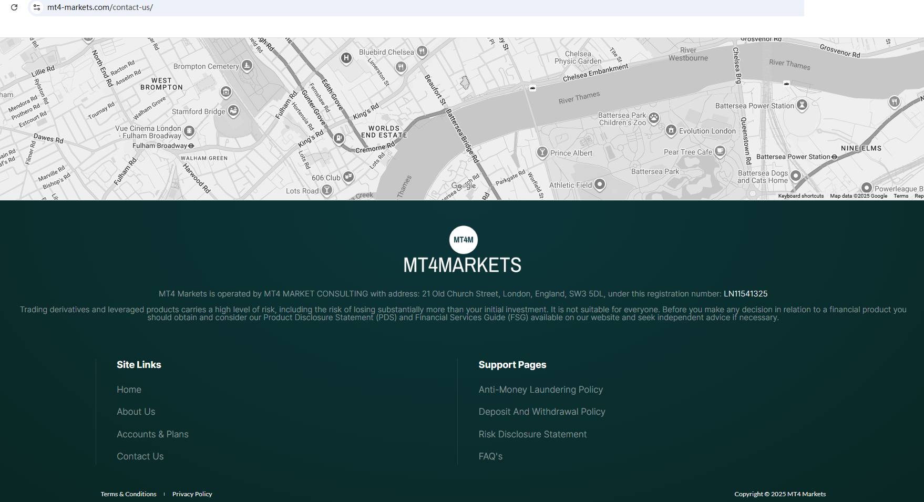Reload the page with the browser refresh icon
924x502 pixels.
14,7
